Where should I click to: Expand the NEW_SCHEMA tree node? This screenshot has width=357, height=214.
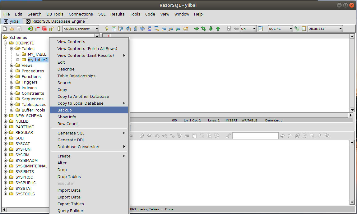tap(6, 116)
